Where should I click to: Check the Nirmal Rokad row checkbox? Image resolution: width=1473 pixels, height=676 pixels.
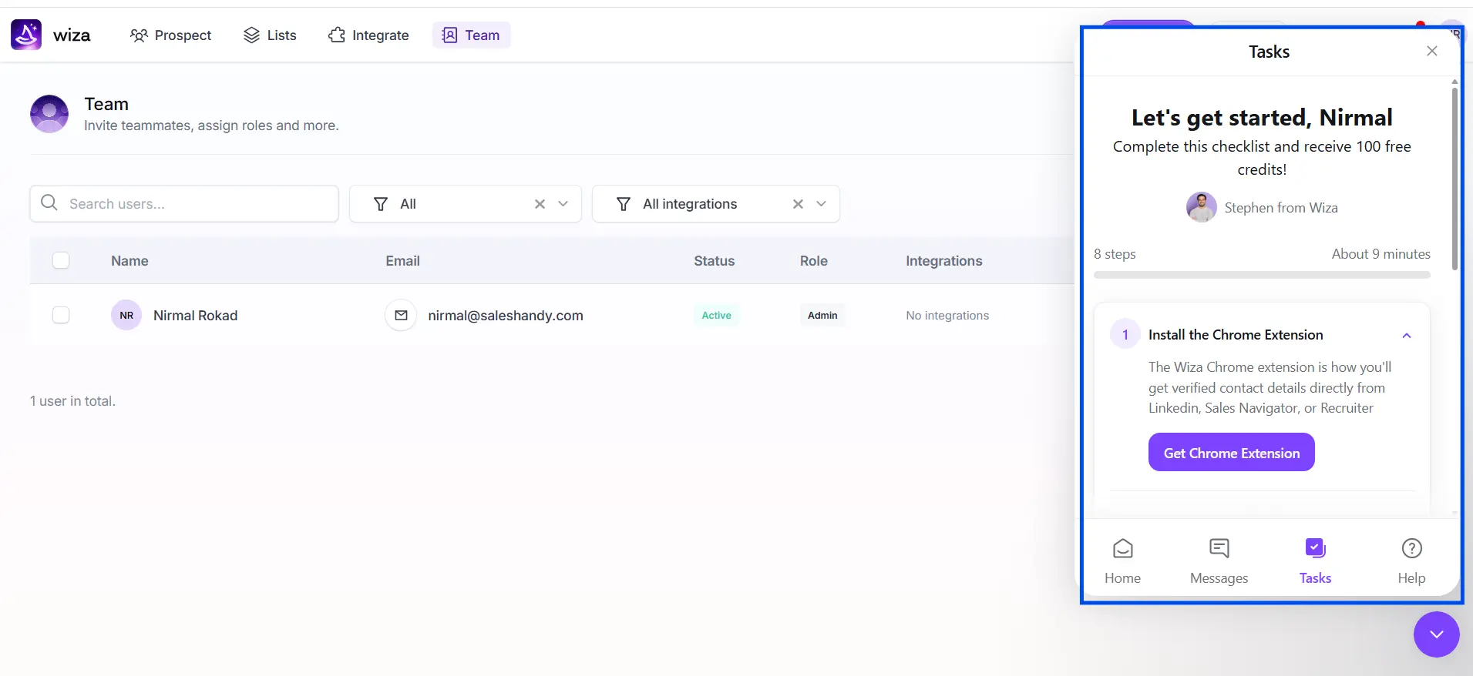pyautogui.click(x=61, y=315)
